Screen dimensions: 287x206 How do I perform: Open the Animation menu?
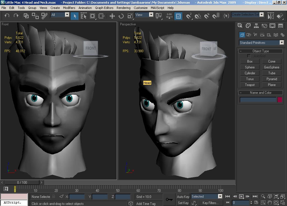point(85,8)
